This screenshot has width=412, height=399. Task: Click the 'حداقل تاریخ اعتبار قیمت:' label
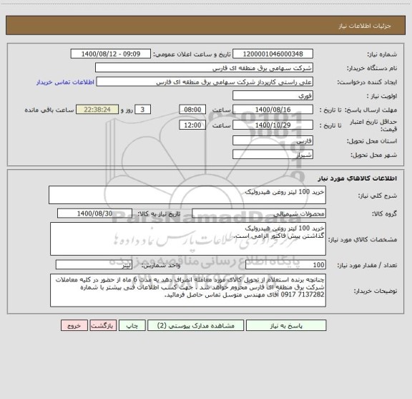point(373,125)
